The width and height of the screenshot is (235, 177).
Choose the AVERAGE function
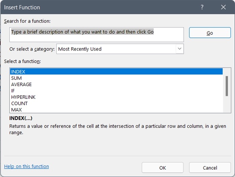(21, 84)
